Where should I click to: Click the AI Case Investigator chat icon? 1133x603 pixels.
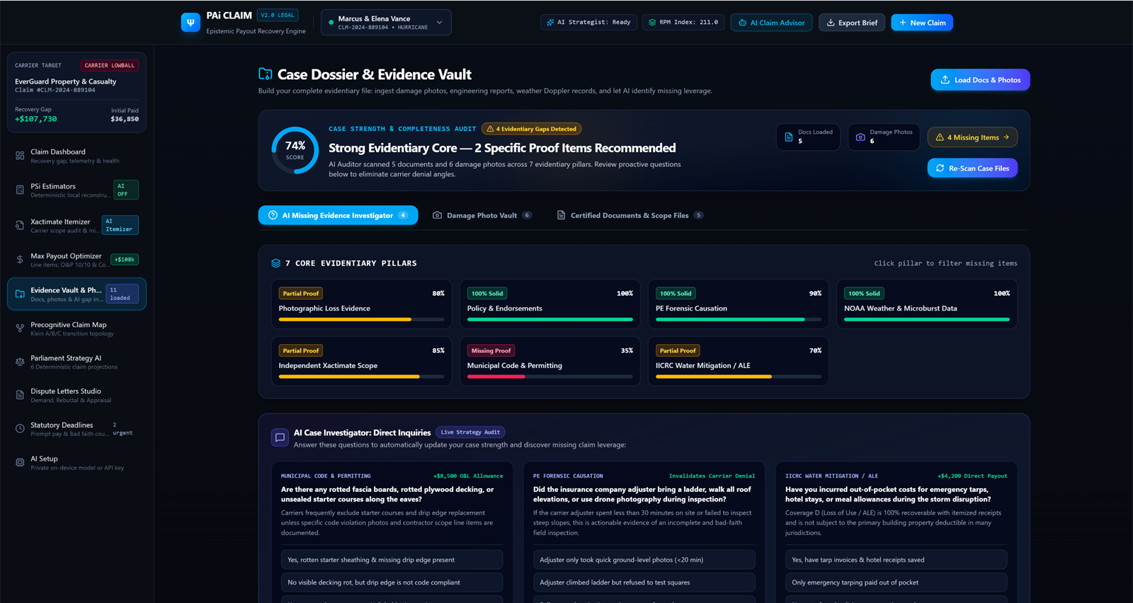coord(280,437)
